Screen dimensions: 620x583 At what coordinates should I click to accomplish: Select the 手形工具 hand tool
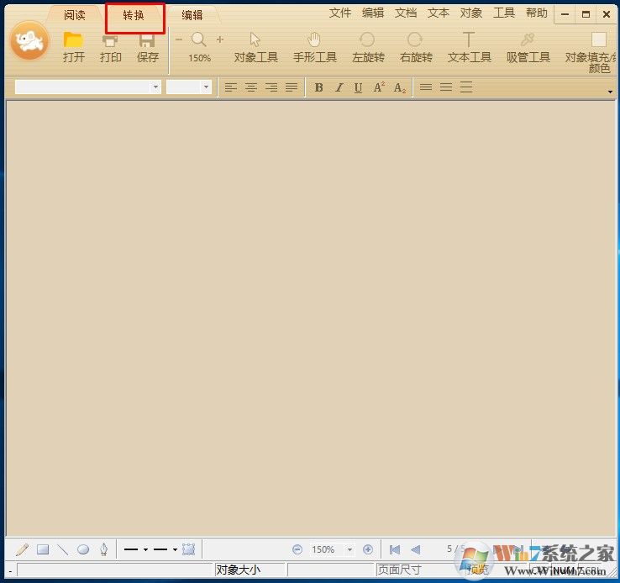pos(314,39)
